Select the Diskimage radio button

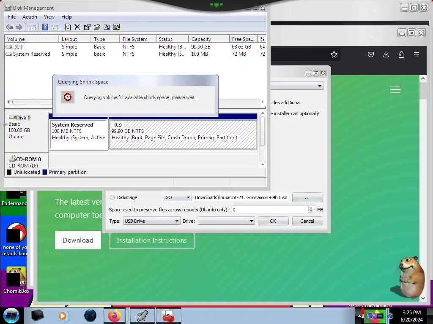coord(112,197)
